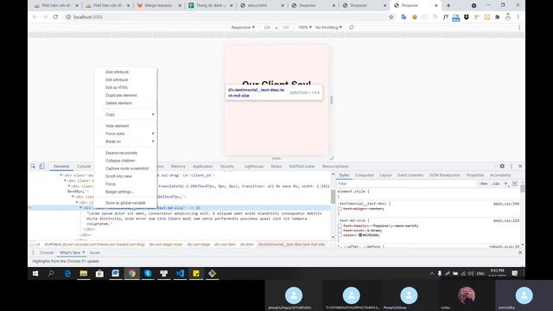Toggle the computed styles sidebar icon
This screenshot has width=553, height=311.
pyautogui.click(x=515, y=184)
